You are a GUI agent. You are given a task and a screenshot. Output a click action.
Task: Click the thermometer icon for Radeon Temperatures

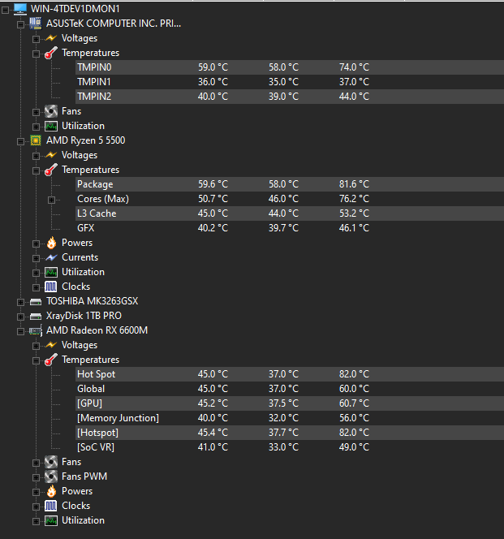(51, 360)
